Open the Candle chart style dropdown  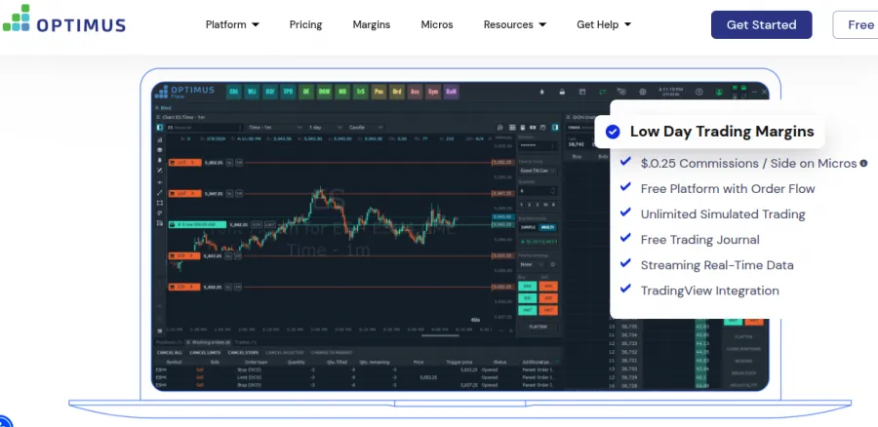click(x=365, y=128)
